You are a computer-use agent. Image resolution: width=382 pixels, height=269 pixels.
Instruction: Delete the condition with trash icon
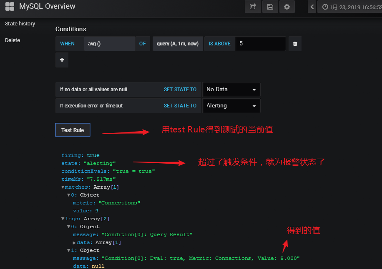click(x=295, y=44)
